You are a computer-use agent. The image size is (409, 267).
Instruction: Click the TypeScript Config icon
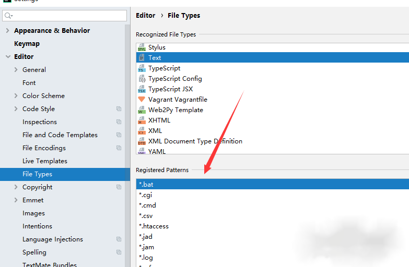coord(142,79)
